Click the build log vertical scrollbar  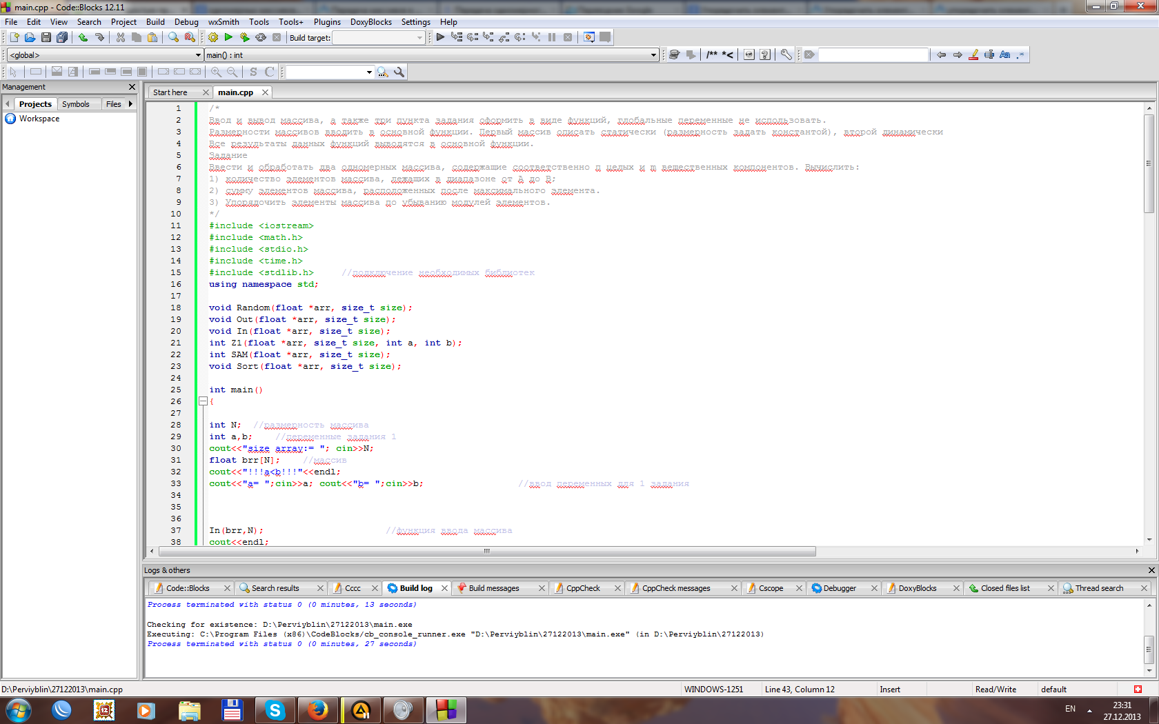tap(1149, 637)
